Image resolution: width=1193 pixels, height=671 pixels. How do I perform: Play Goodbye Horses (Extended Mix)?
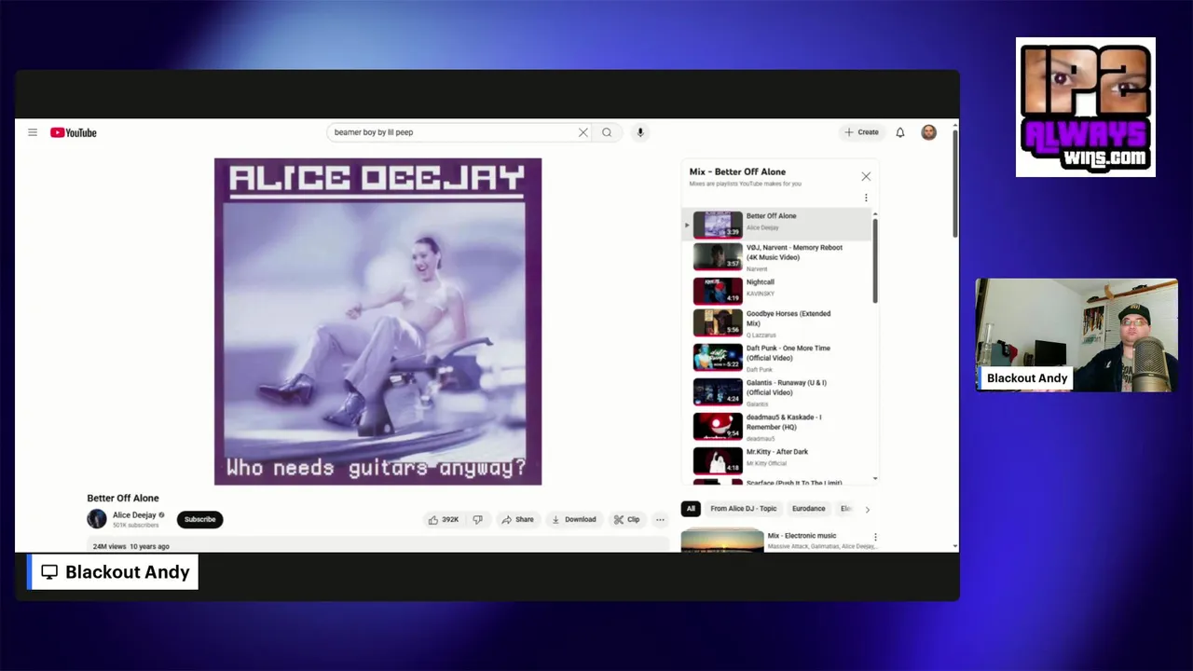777,323
